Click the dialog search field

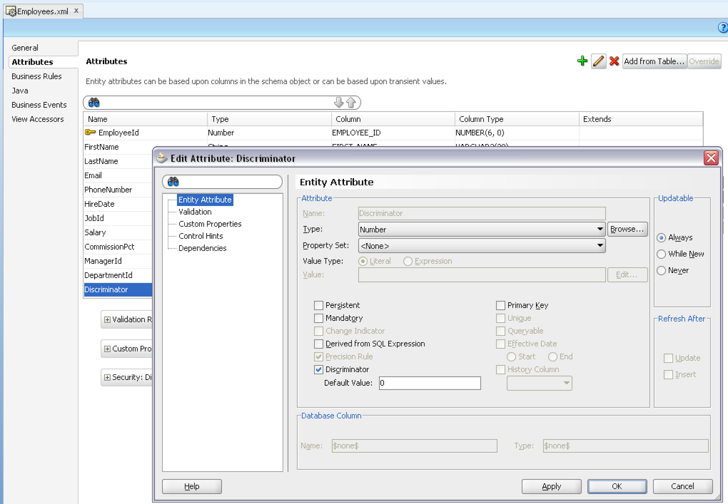coord(222,182)
